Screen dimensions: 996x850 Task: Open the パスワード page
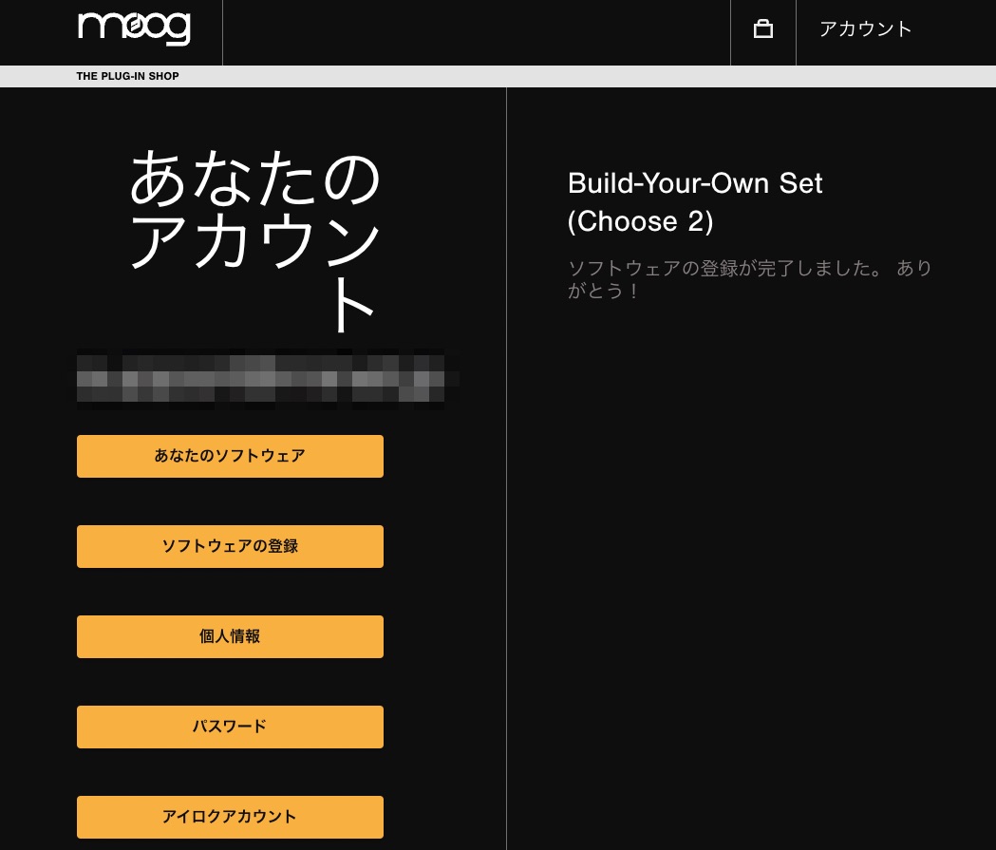pos(230,727)
